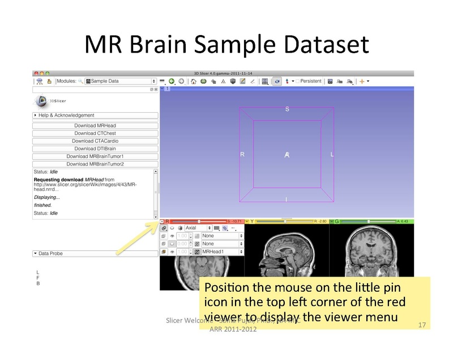Enable the Persistent checkbox

point(298,81)
